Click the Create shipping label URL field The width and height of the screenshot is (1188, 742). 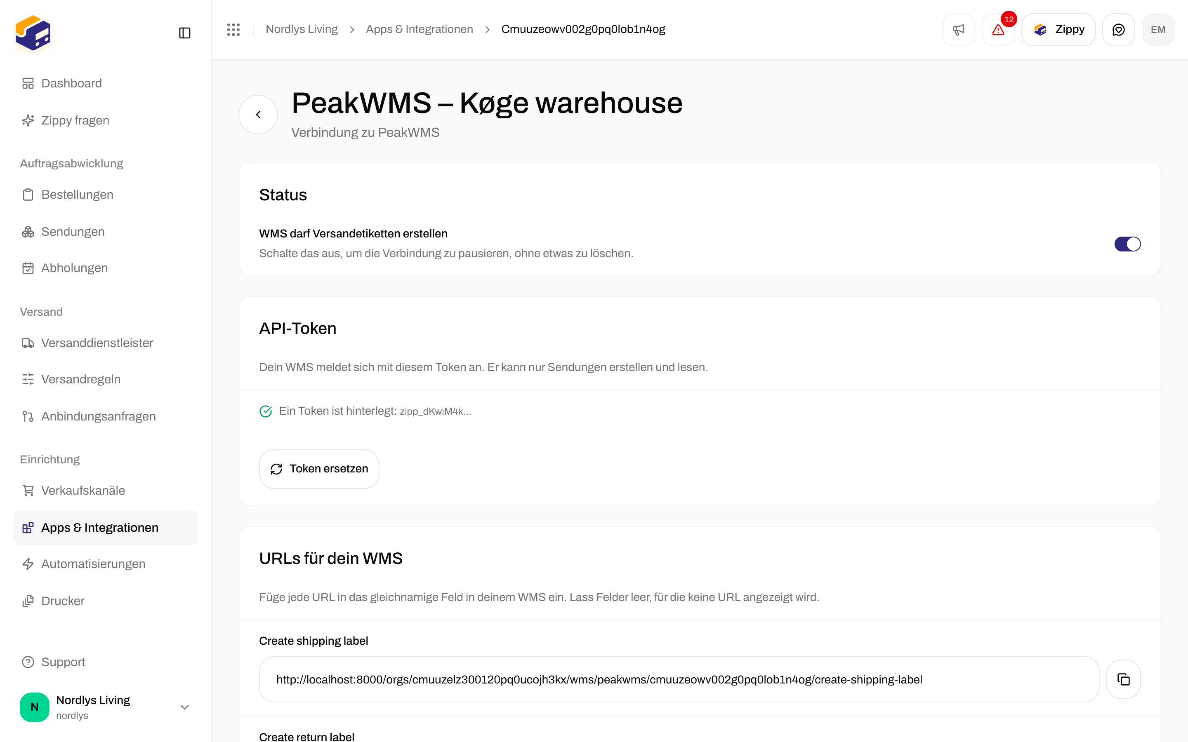pos(679,679)
